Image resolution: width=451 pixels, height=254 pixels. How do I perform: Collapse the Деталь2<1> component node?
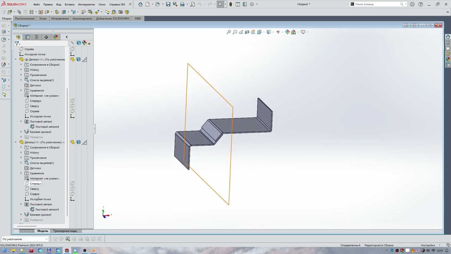pyautogui.click(x=16, y=142)
